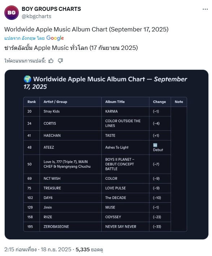Click the ATEEZ Ashes To Light row
This screenshot has width=212, height=256.
point(105,148)
